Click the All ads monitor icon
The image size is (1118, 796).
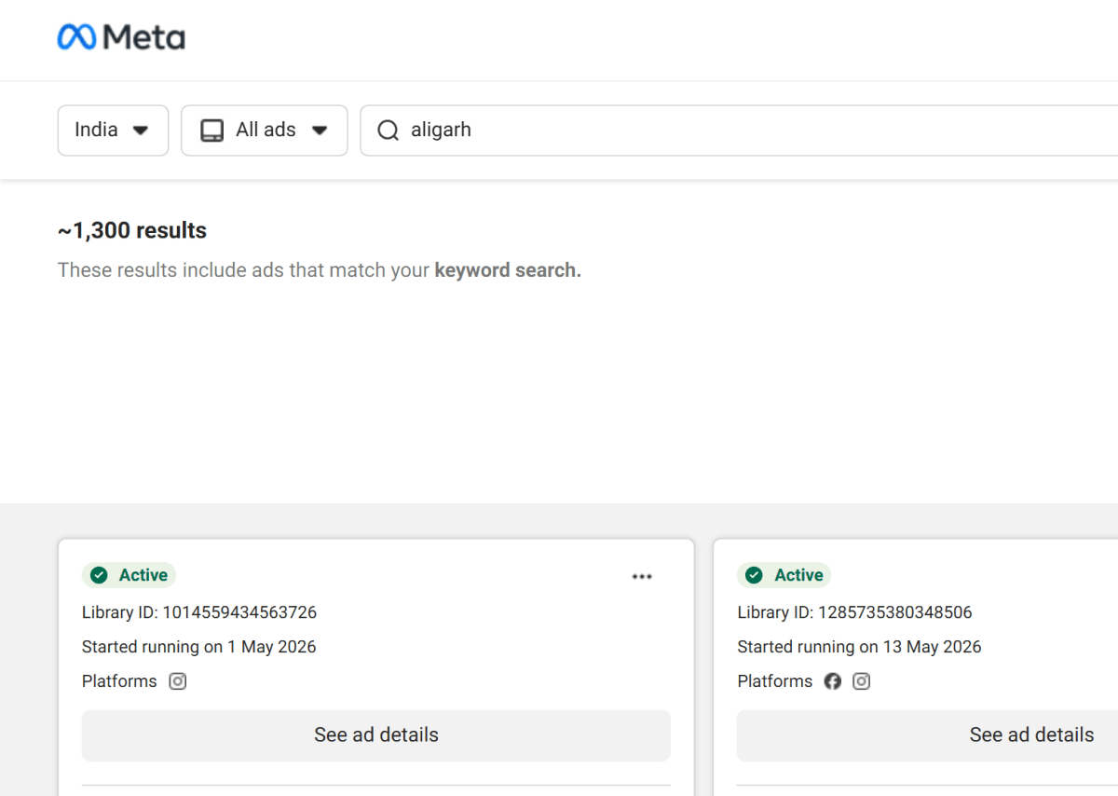click(212, 130)
